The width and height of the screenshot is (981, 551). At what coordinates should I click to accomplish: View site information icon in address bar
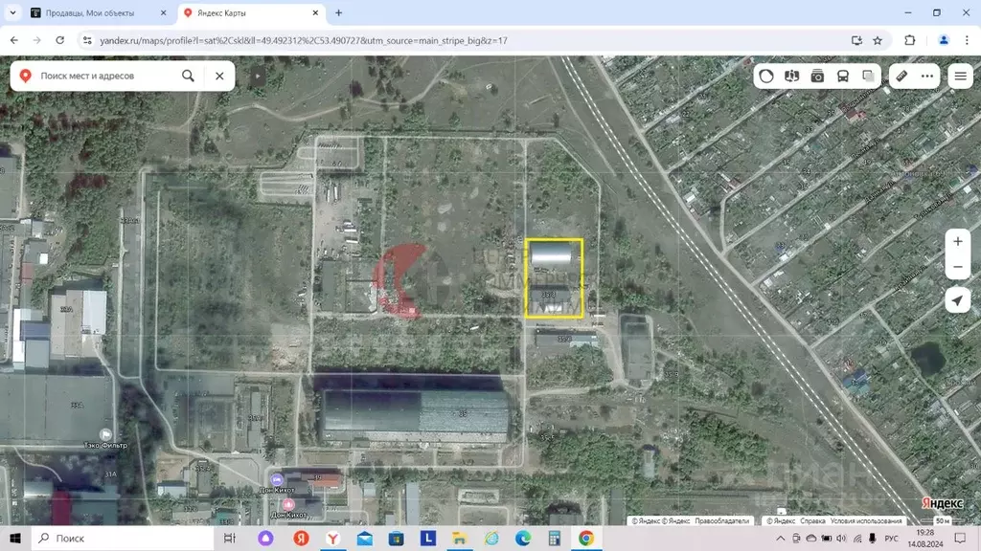coord(87,40)
